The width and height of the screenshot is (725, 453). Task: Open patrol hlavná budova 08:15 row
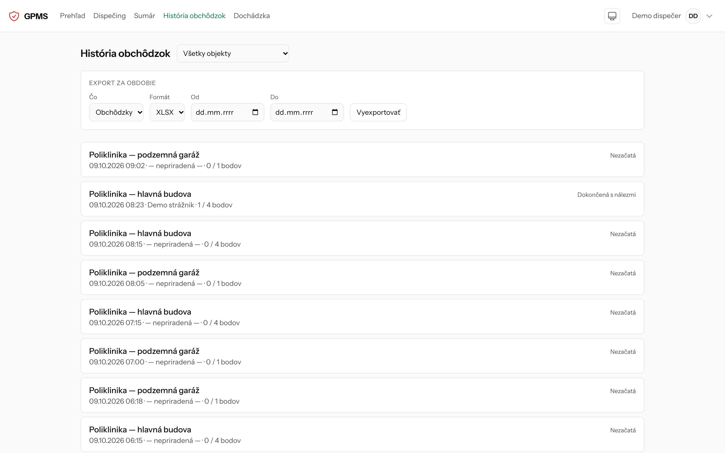(362, 238)
